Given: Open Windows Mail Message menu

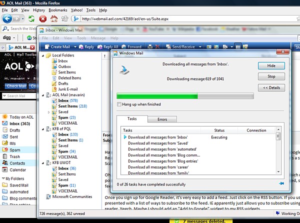Looking at the screenshot, I should [98, 38].
